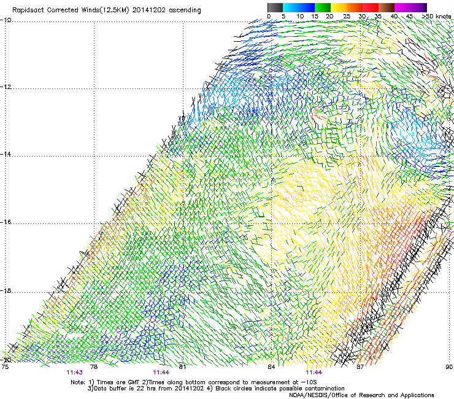454x399 pixels.
Task: Click the '75' longitude axis label
Action: click(x=5, y=367)
